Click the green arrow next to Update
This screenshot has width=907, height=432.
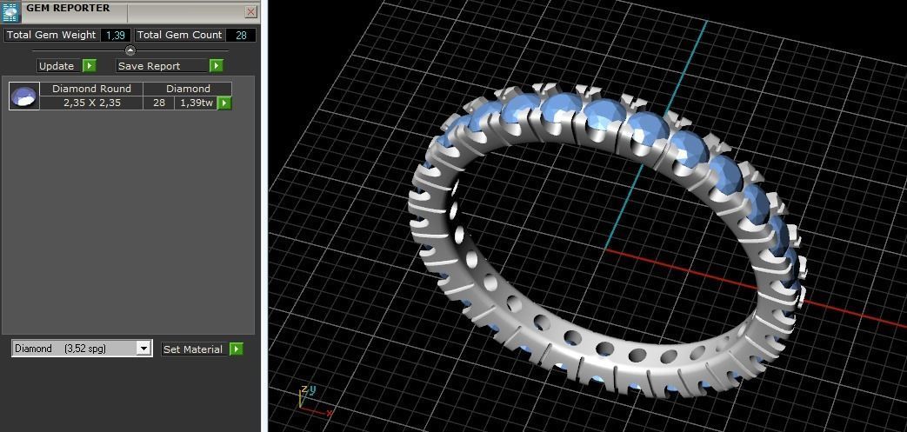coord(89,66)
